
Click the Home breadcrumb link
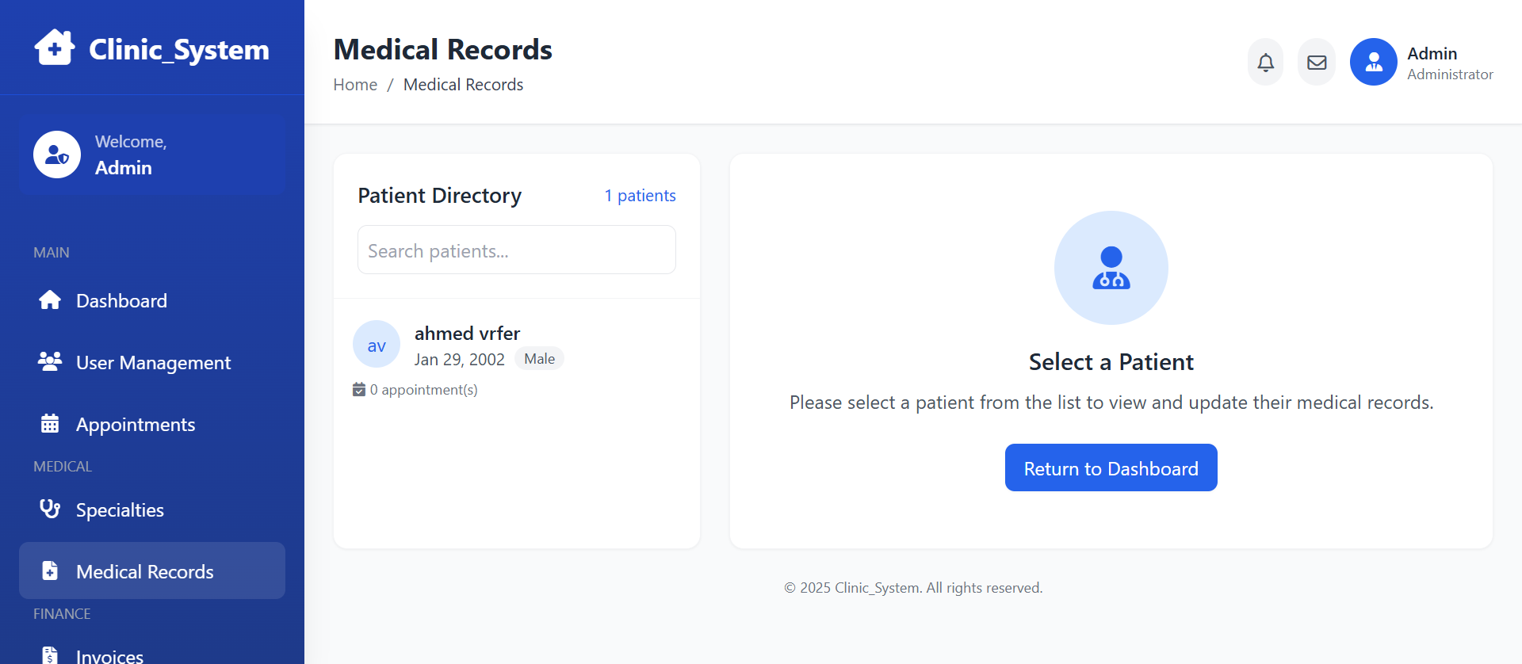(x=355, y=85)
